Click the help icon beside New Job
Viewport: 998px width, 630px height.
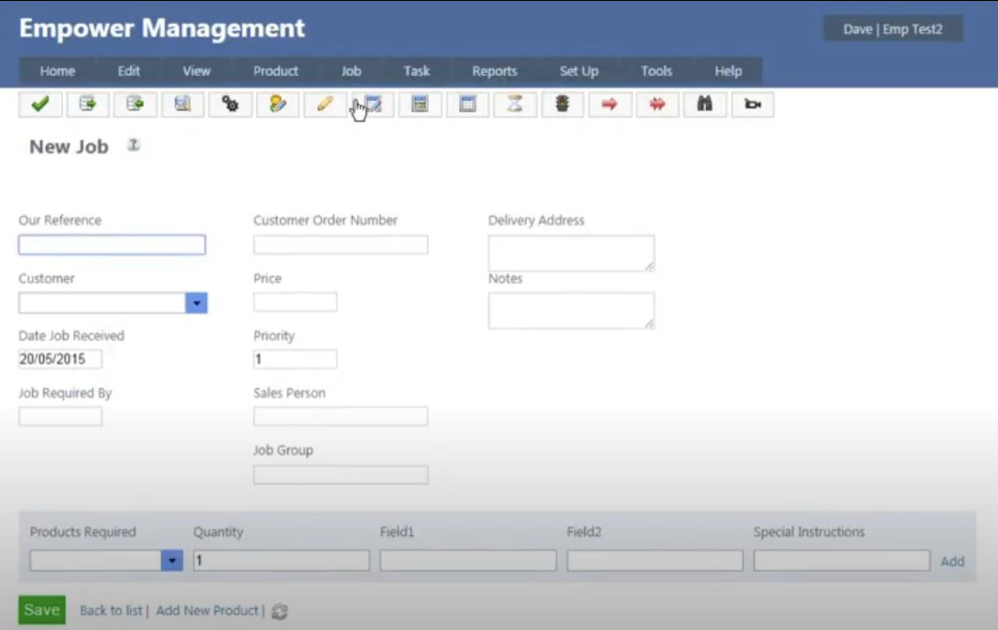click(x=133, y=145)
